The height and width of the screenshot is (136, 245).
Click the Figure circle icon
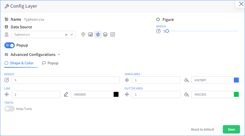pos(158,19)
